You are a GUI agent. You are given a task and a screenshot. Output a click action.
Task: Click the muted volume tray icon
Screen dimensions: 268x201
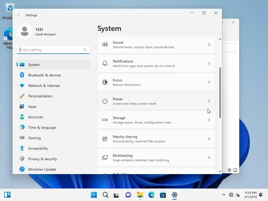coord(238,195)
